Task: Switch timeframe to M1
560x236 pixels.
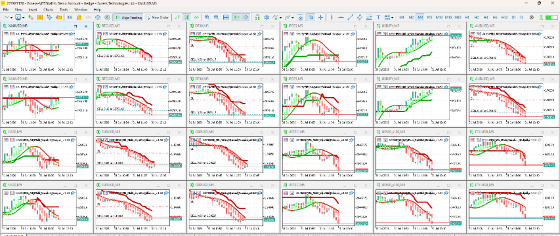Action: pyautogui.click(x=402, y=17)
